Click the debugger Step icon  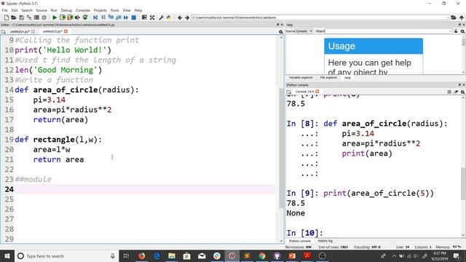click(x=103, y=17)
